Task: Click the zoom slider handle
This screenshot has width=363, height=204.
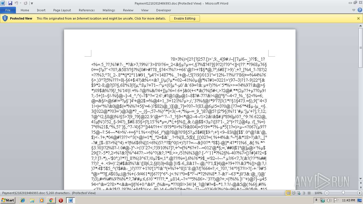Action: coord(343,193)
